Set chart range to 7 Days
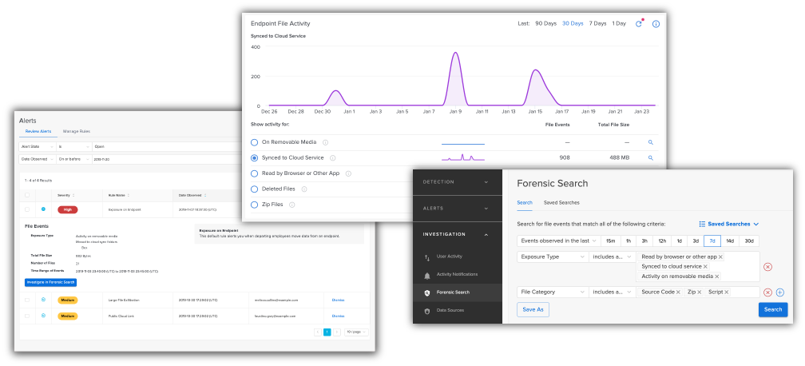 coord(597,24)
